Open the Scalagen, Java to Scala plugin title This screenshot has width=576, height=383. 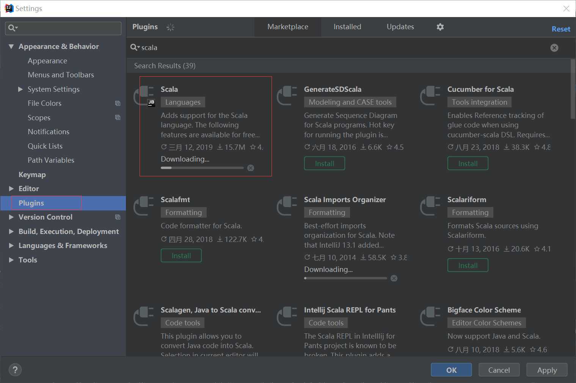[x=211, y=310]
